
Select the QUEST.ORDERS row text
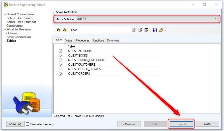pos(79,74)
